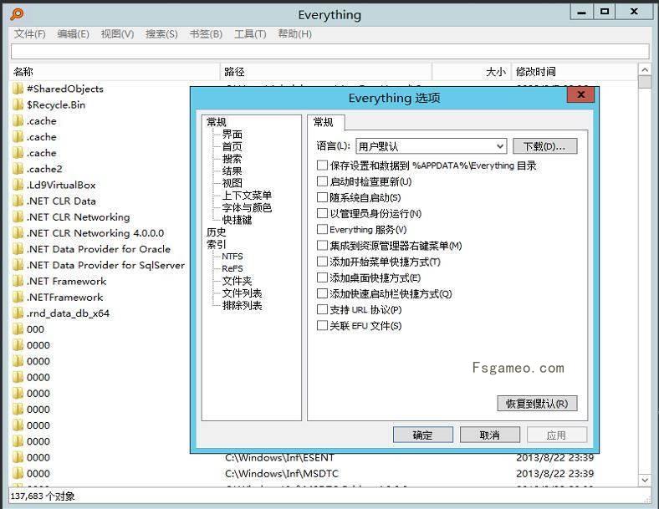Viewport: 659px width, 509px height.
Task: Sort results by 修改时间 column header
Action: coord(574,71)
